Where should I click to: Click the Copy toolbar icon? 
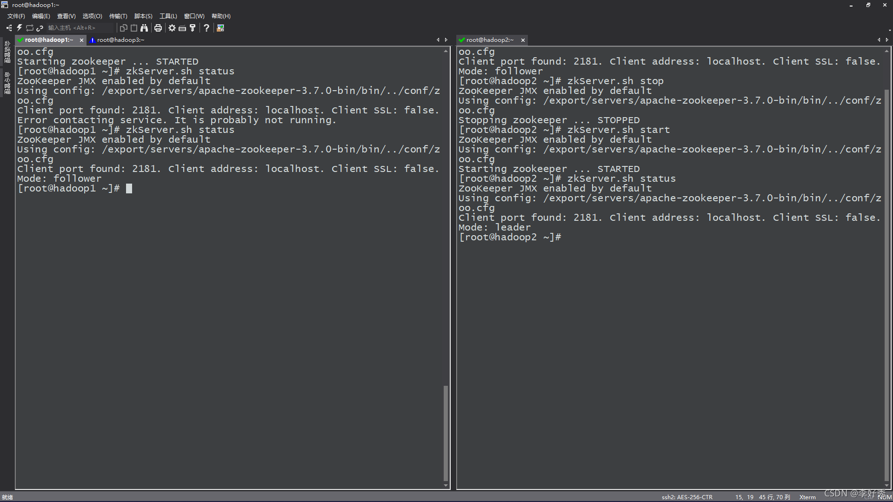point(123,28)
